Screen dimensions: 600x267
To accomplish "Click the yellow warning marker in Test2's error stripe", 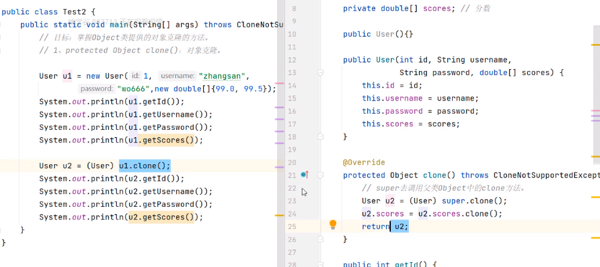I will [280, 216].
